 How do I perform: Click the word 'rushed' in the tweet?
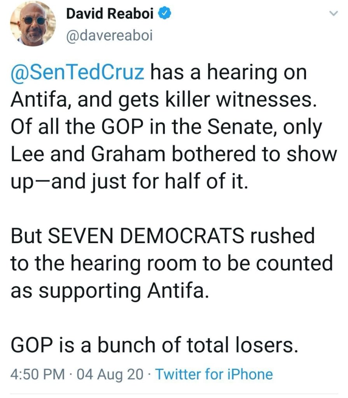[288, 236]
